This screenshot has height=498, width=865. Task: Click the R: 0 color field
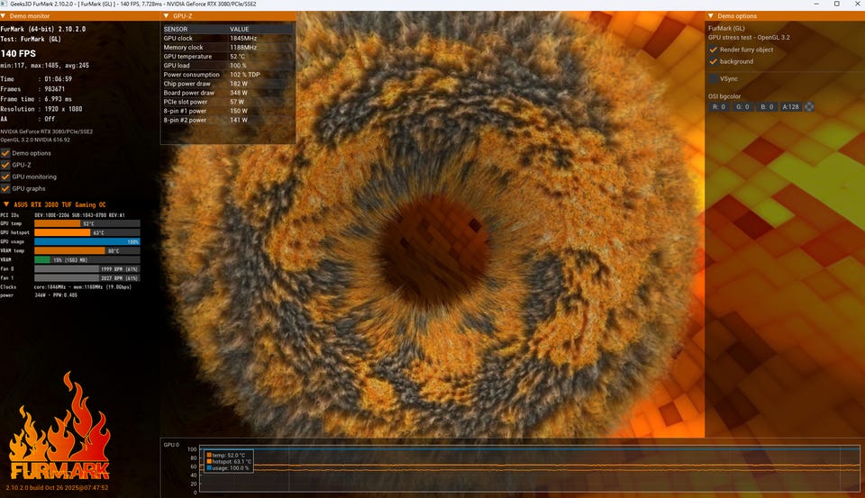click(719, 107)
